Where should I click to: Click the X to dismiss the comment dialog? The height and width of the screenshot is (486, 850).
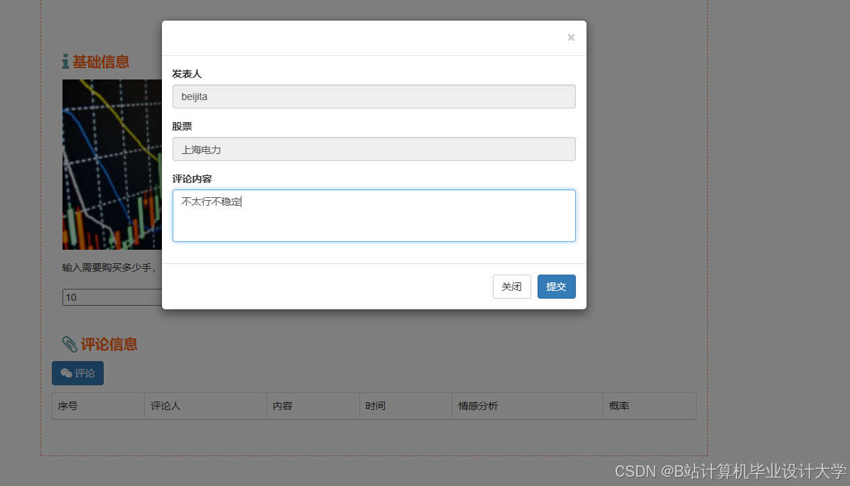571,38
